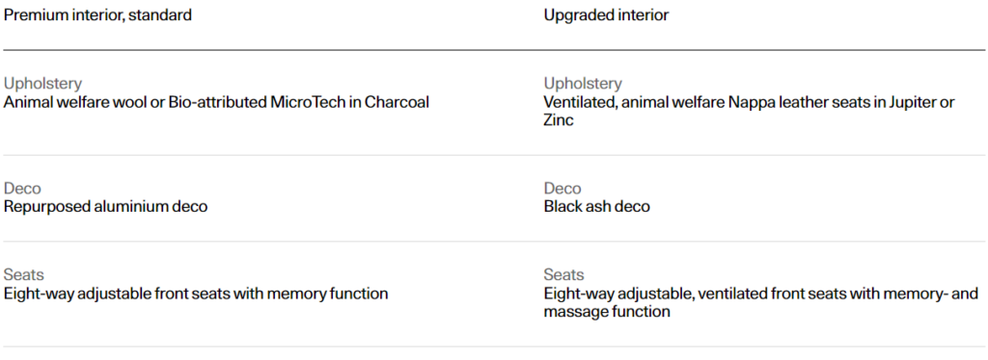Viewport: 988px width, 360px height.
Task: Select the left column Seats label
Action: (24, 274)
